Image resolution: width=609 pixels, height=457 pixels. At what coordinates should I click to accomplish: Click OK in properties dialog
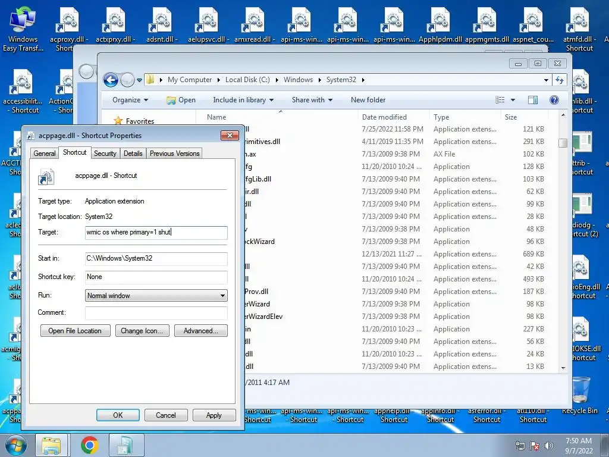[118, 415]
